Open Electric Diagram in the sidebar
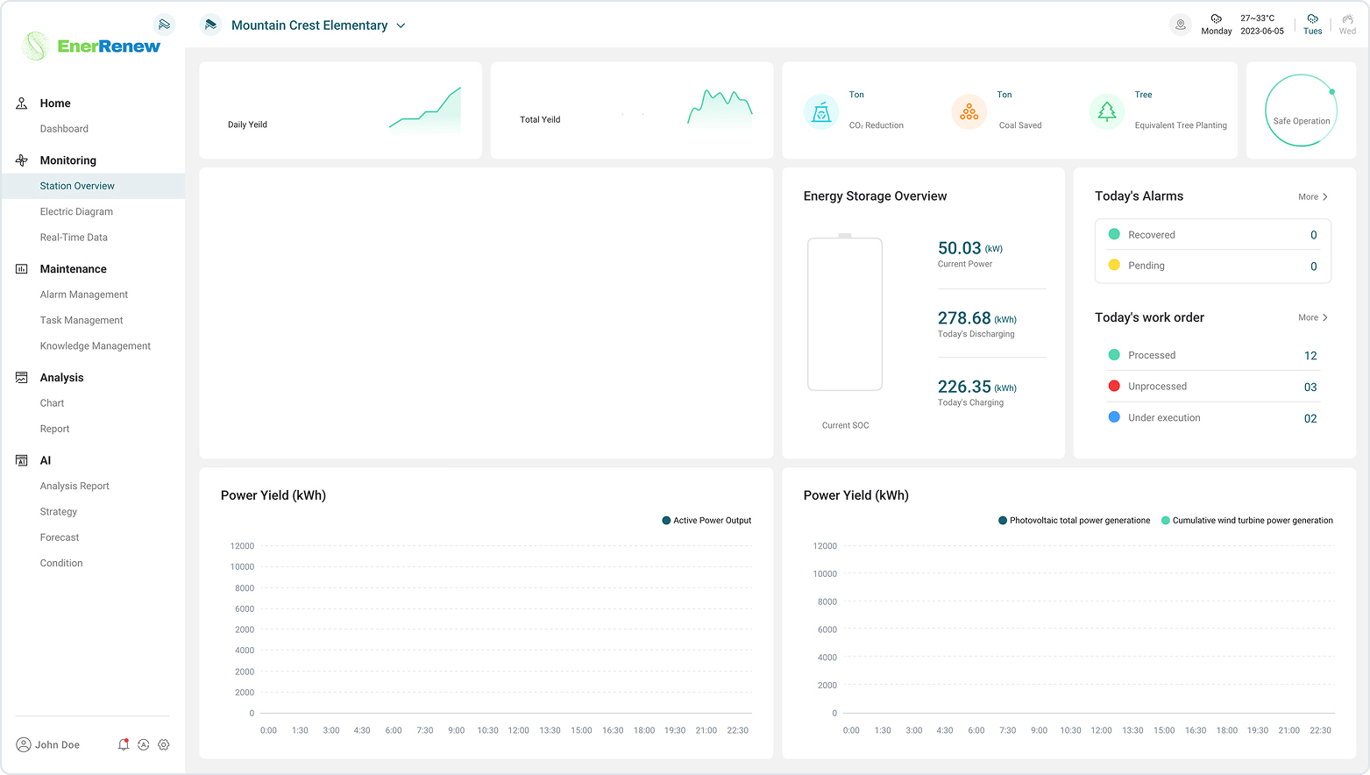This screenshot has height=775, width=1370. pos(76,211)
